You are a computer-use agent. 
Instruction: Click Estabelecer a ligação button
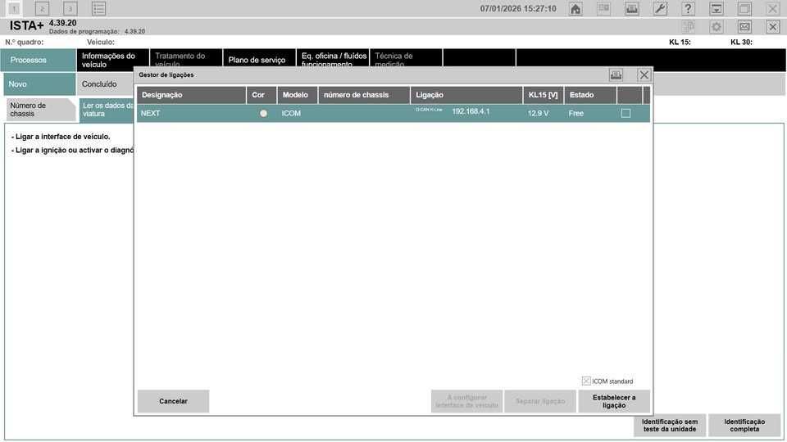pos(614,401)
